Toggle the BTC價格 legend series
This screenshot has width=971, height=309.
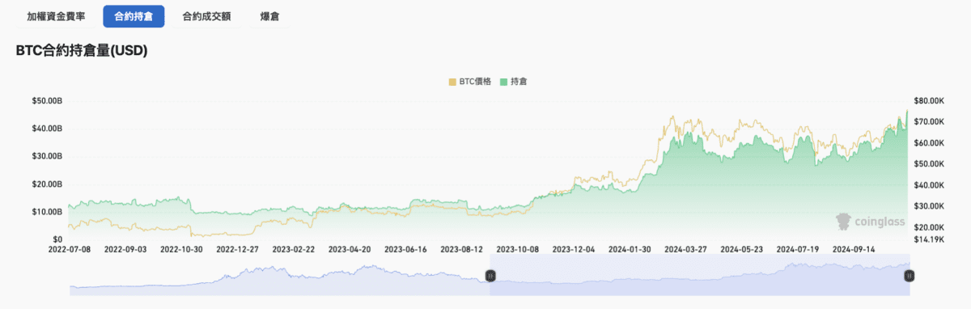pyautogui.click(x=469, y=82)
